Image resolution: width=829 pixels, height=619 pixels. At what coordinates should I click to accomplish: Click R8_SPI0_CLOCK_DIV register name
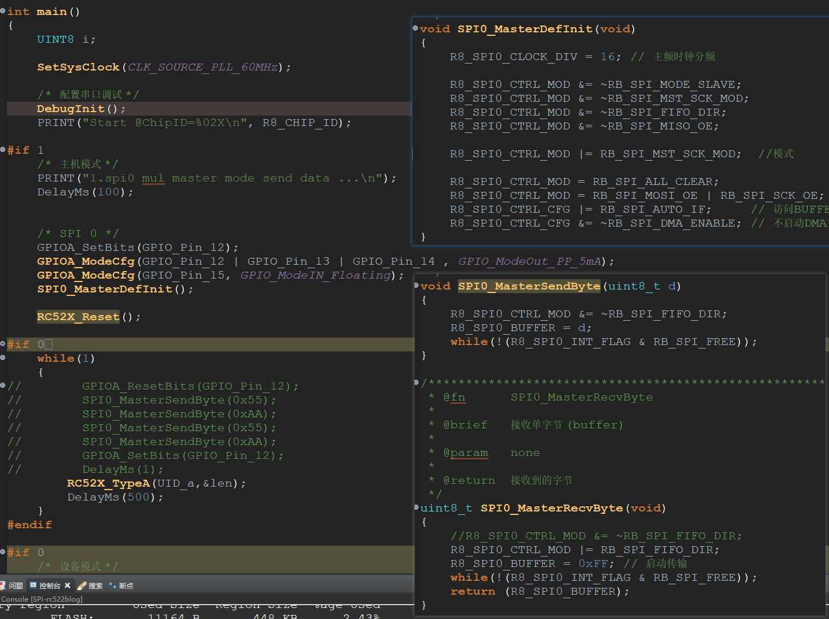point(513,57)
